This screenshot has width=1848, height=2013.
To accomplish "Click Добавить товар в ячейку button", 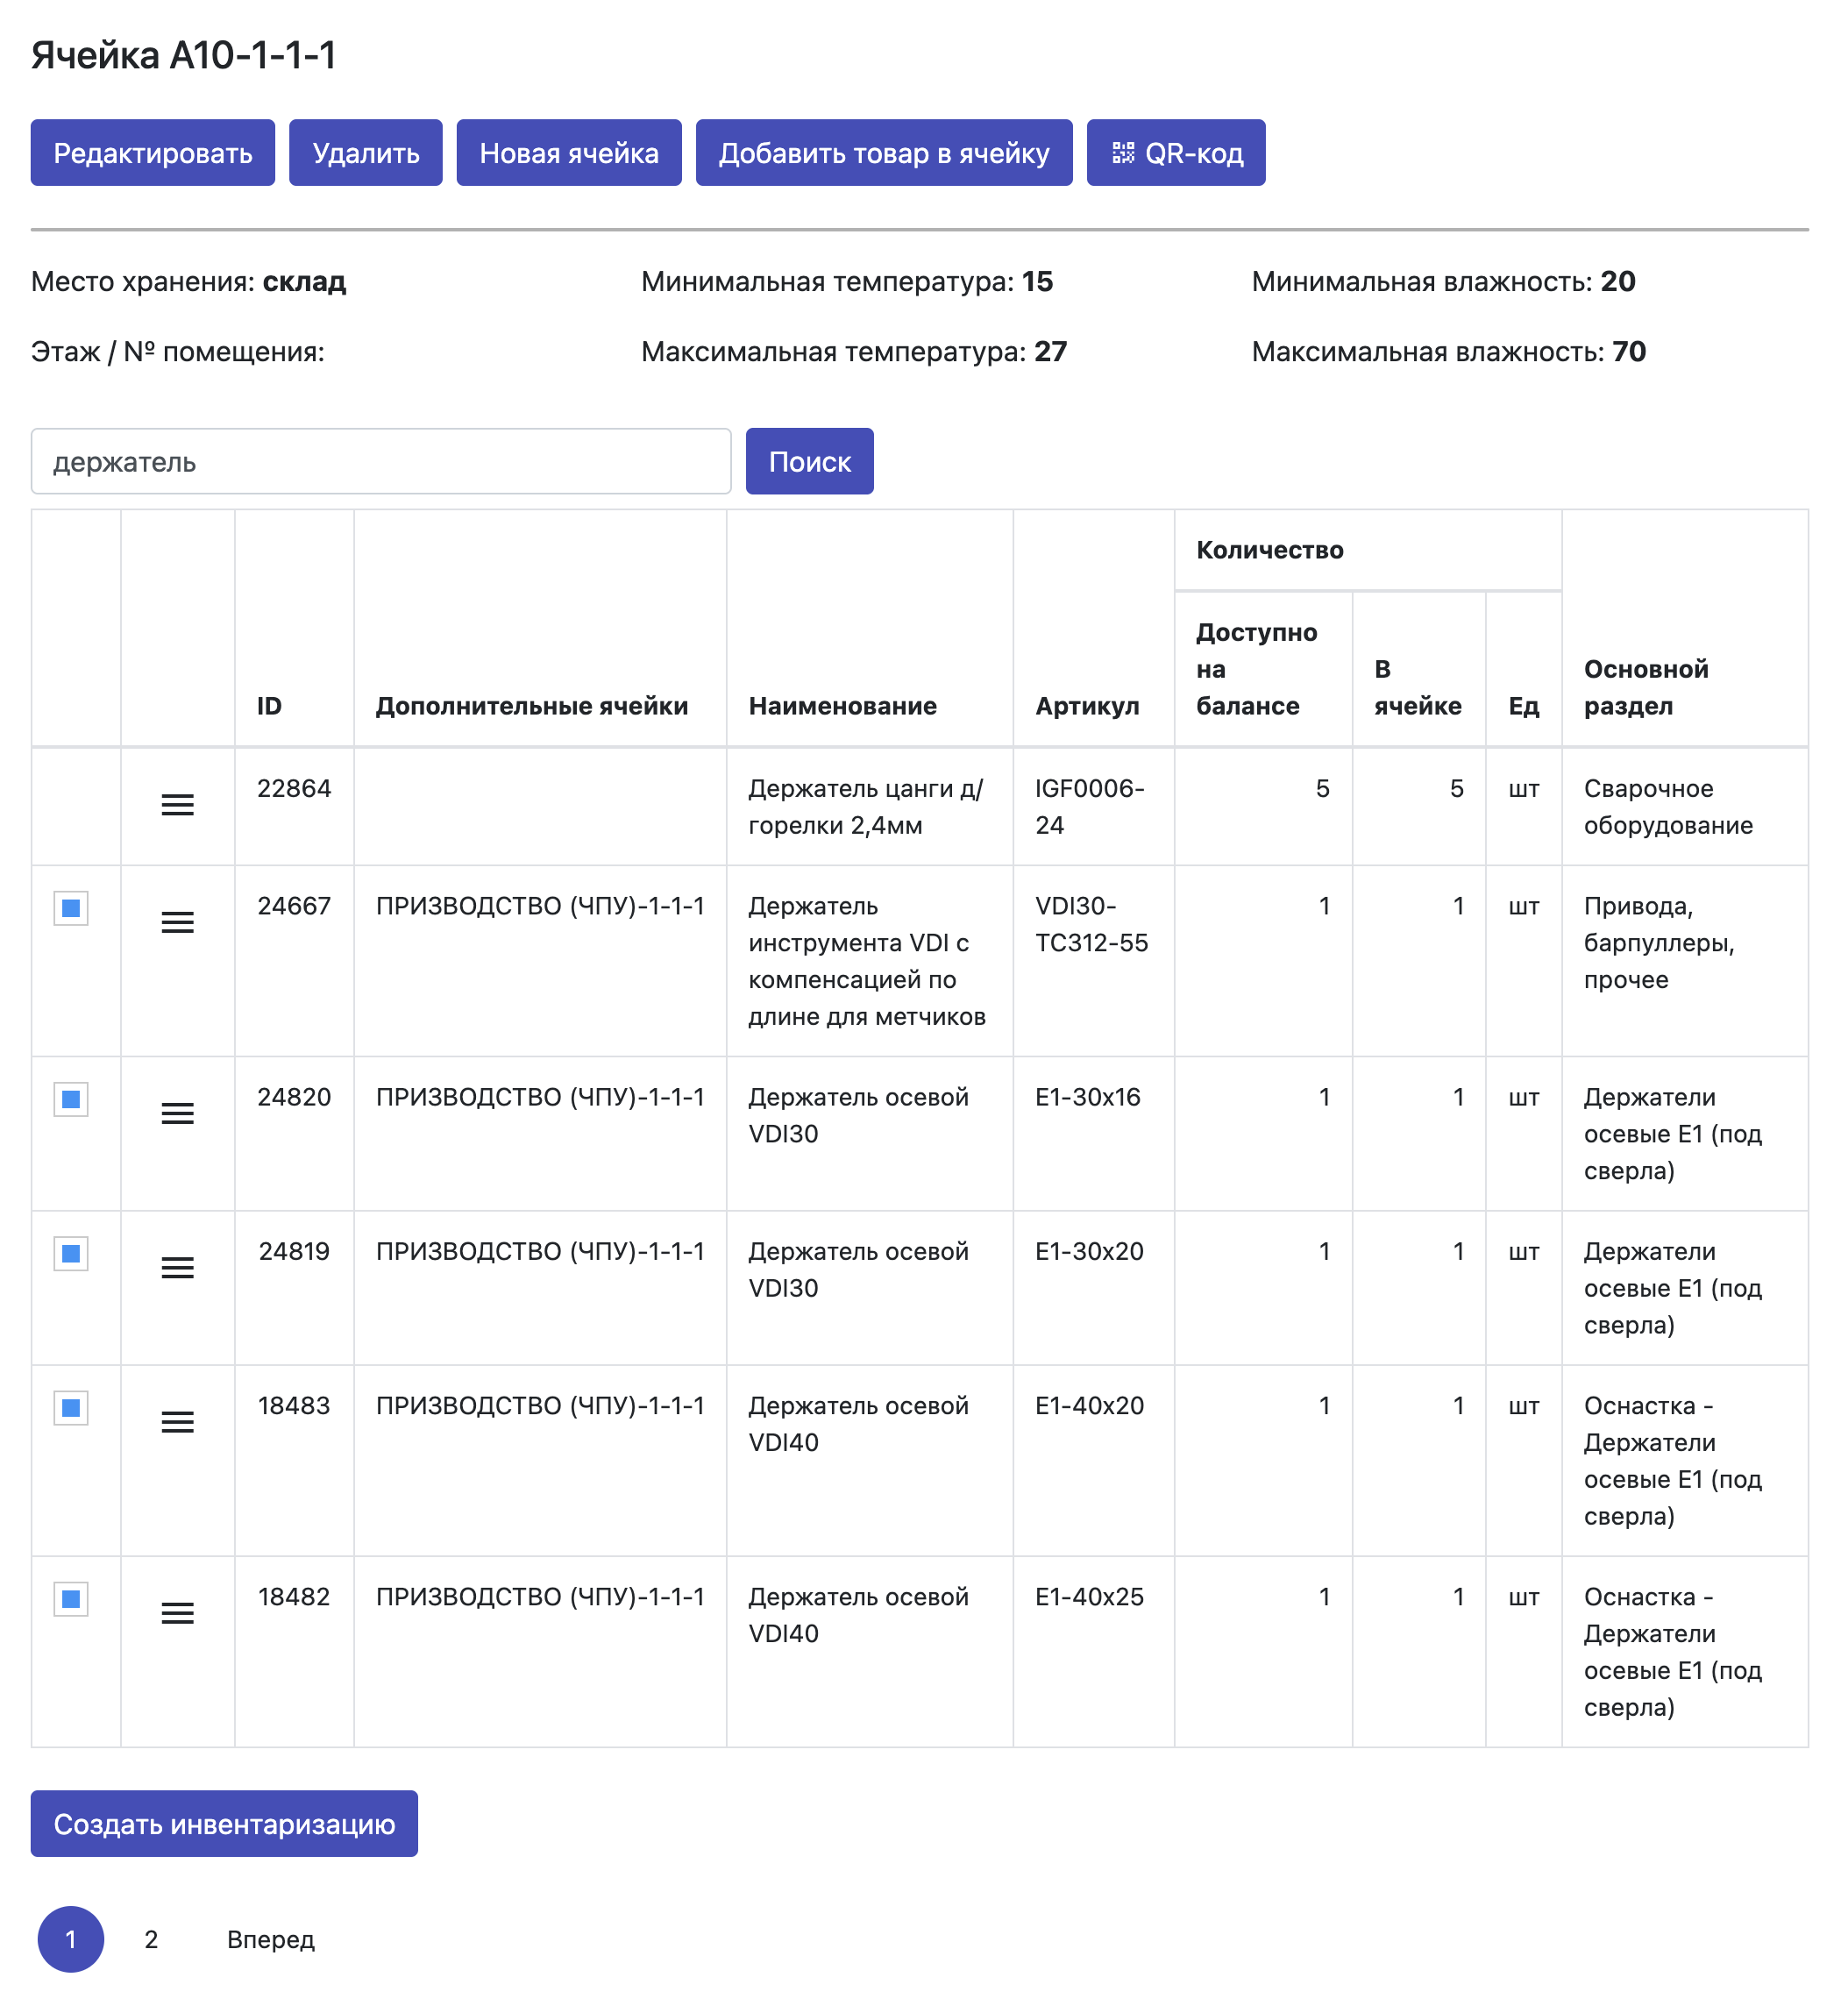I will (883, 153).
